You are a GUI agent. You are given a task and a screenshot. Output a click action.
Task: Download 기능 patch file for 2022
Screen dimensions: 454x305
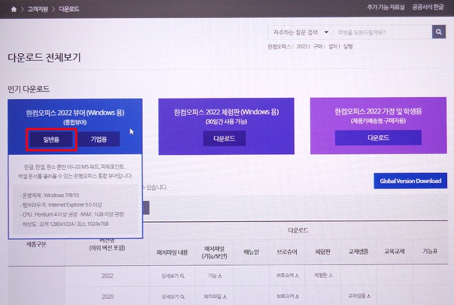(214, 276)
